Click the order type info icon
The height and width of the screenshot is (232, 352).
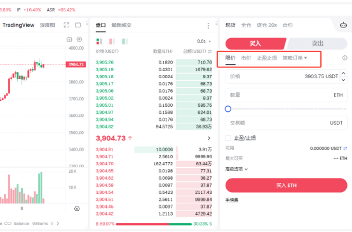click(x=344, y=58)
